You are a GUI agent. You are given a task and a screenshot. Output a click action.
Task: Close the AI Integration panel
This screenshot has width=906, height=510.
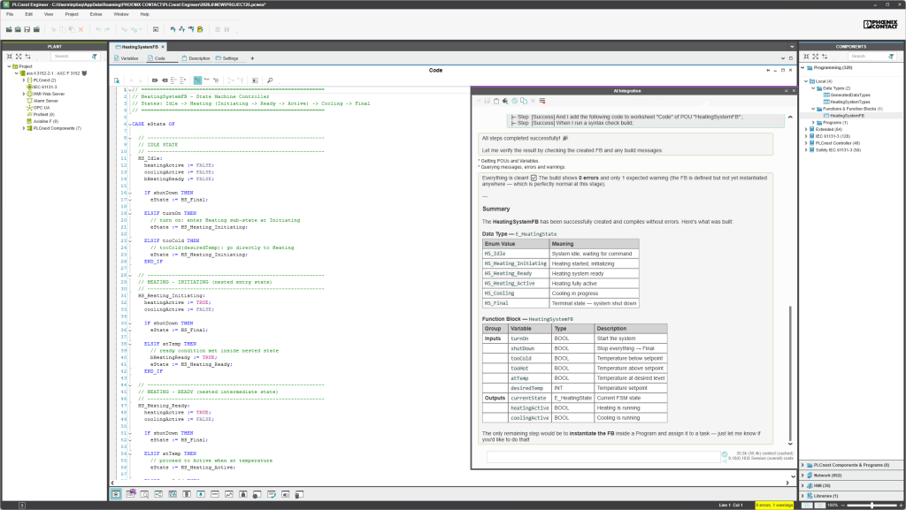[x=794, y=90]
